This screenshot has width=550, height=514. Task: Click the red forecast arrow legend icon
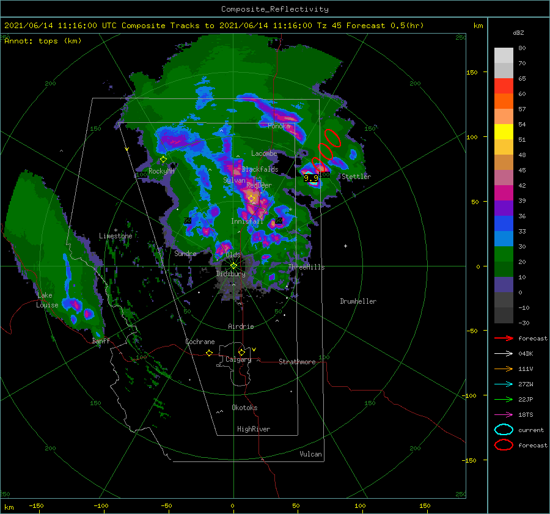[504, 338]
